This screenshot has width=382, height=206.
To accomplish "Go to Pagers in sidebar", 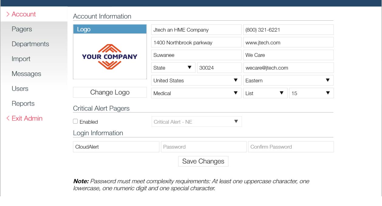I will [22, 29].
